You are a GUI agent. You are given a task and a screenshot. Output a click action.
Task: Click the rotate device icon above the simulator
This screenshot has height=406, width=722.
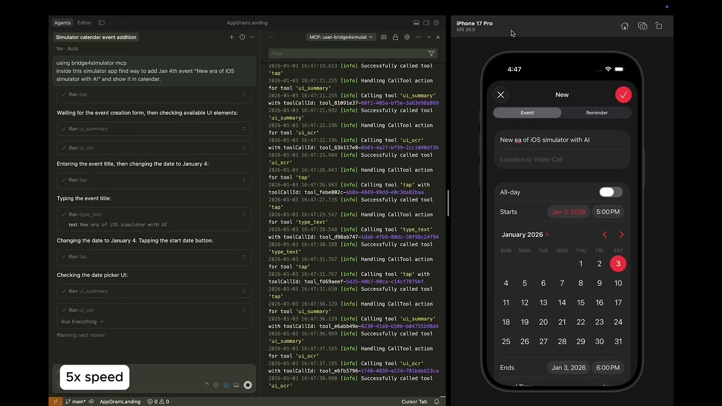point(659,26)
